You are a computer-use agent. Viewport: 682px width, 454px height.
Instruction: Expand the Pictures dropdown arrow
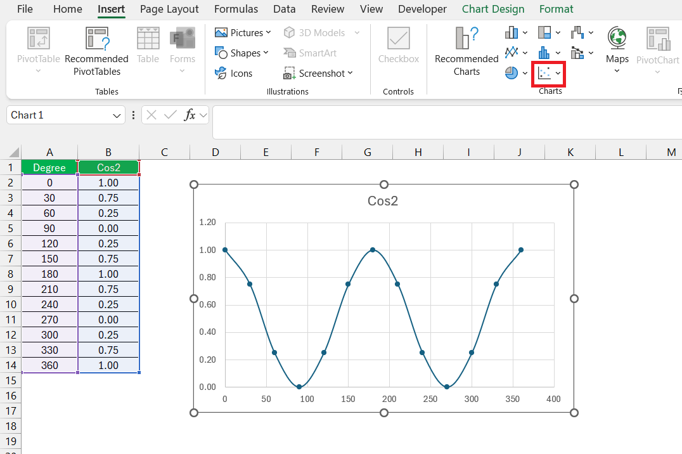pyautogui.click(x=268, y=32)
